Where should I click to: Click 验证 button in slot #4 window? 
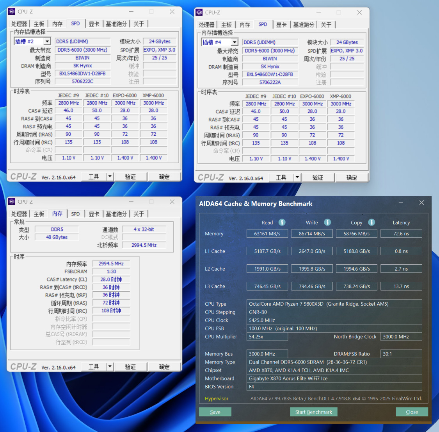pos(318,177)
